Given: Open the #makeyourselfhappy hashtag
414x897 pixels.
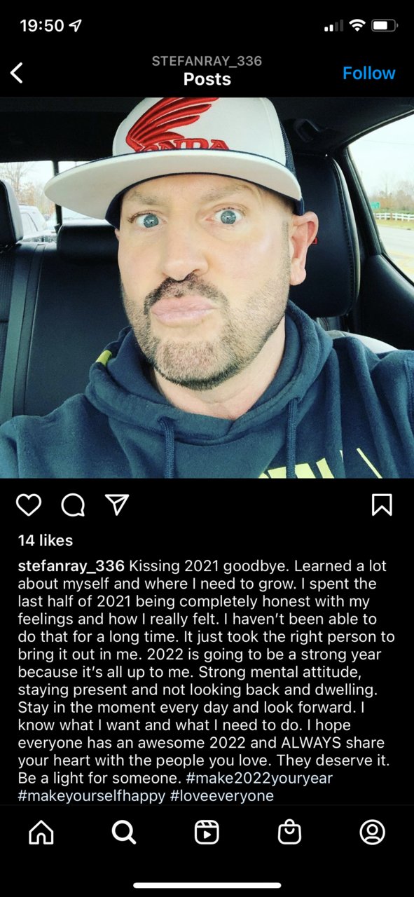Looking at the screenshot, I should tap(92, 796).
